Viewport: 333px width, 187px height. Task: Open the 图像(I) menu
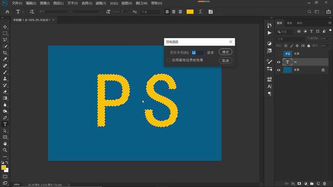pyautogui.click(x=45, y=3)
